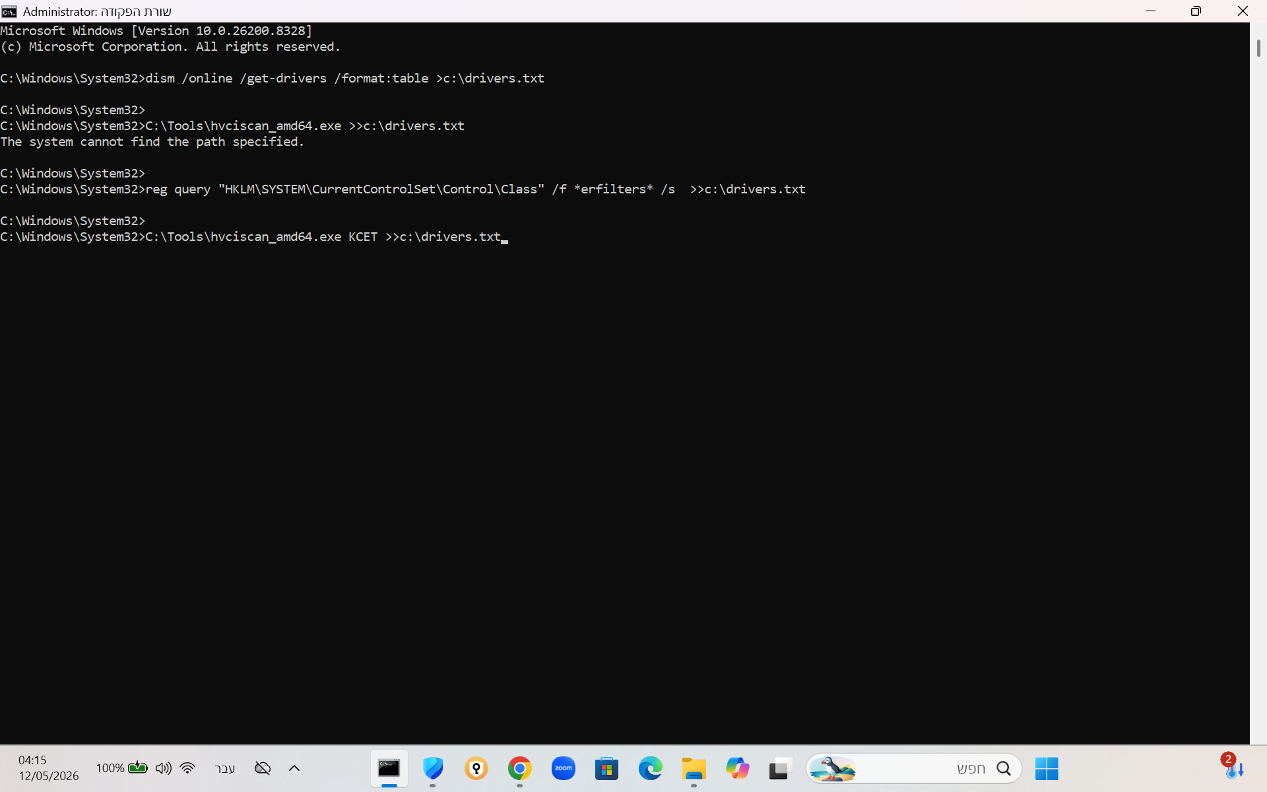This screenshot has width=1267, height=792.
Task: Click 'The system cannot find the path specified.'
Action: 152,142
